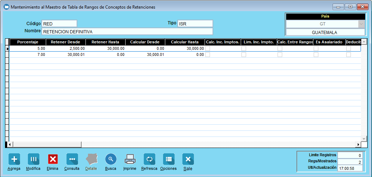Click the Retener Desde column header
The height and width of the screenshot is (177, 372).
pos(65,42)
